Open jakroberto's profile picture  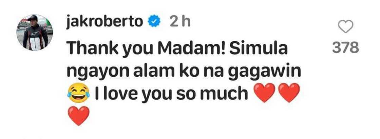(35, 33)
